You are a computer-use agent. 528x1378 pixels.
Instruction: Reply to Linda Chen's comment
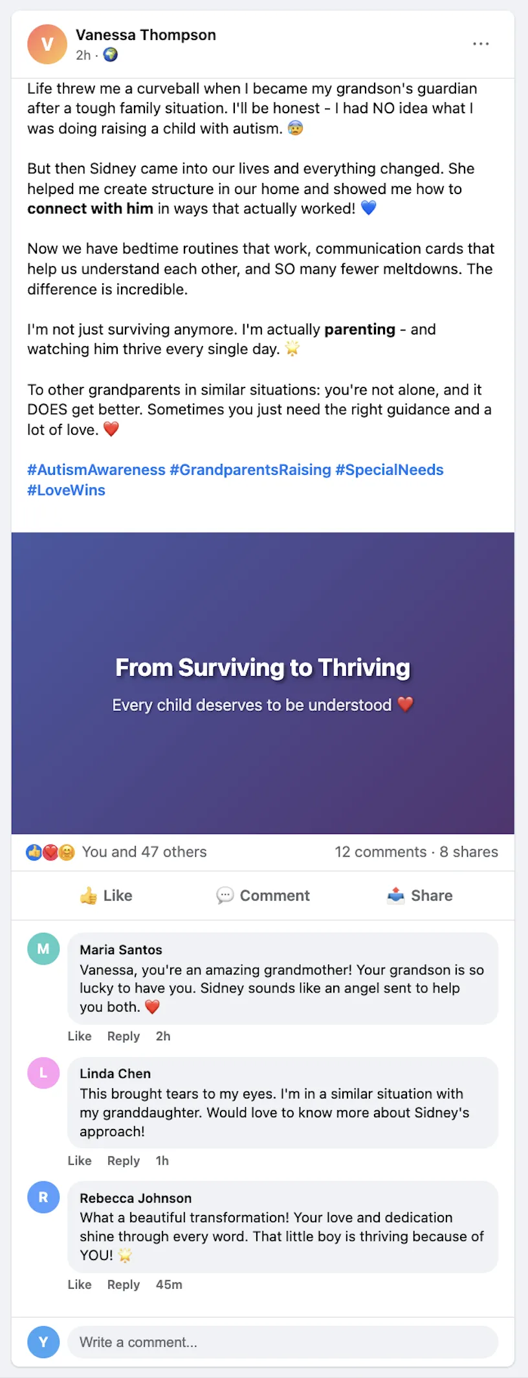click(124, 1161)
